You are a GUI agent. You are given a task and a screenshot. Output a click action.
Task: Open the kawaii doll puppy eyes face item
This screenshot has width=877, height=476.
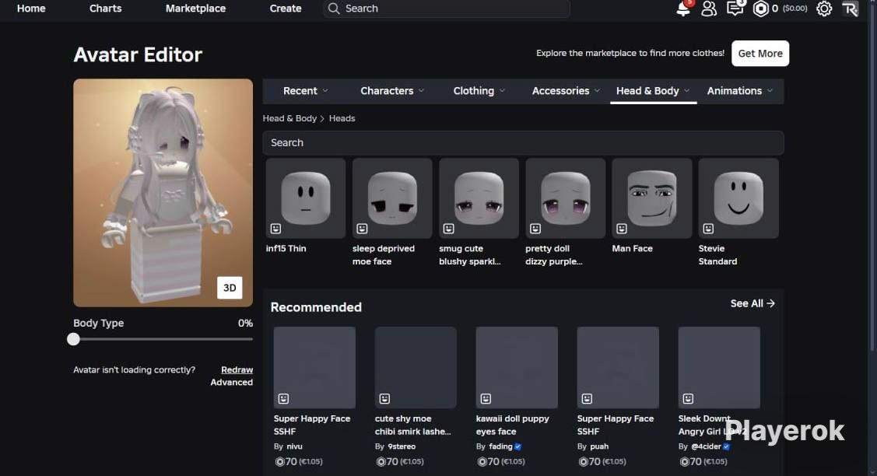coord(517,367)
